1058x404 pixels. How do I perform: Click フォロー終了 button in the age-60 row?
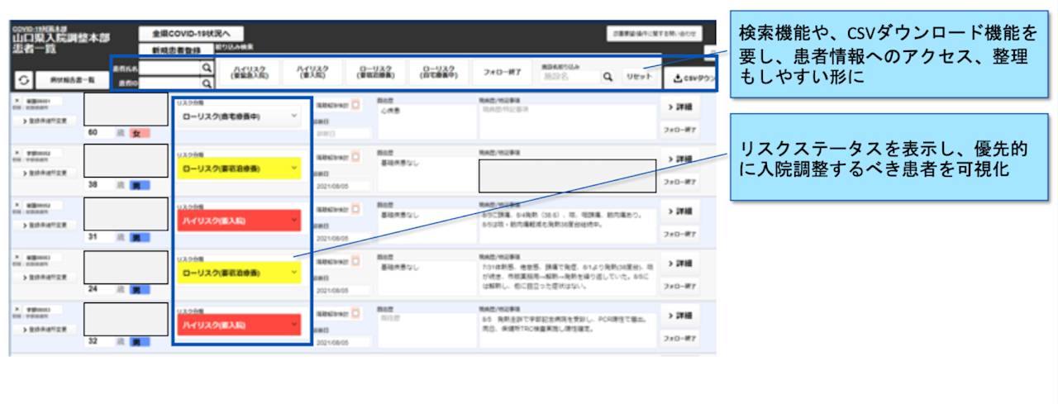679,130
